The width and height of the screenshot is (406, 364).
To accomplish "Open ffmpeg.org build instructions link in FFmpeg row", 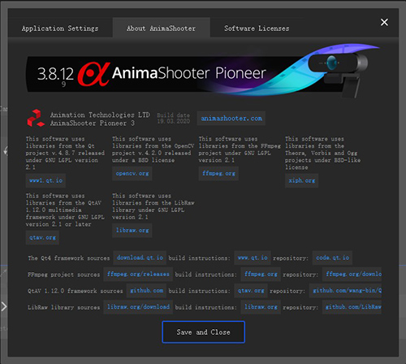I will [261, 274].
